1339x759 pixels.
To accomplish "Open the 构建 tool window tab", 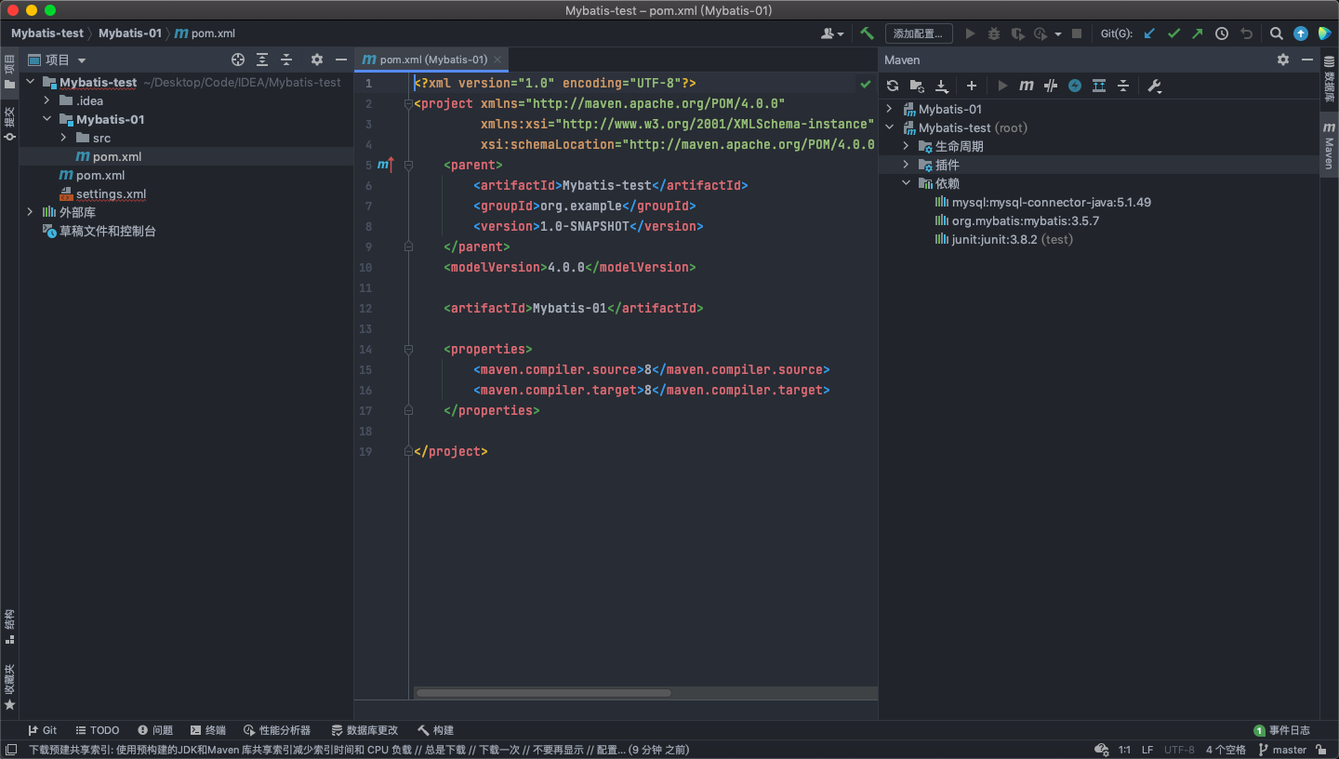I will coord(436,730).
